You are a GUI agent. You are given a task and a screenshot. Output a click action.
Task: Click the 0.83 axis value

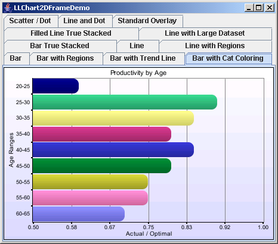187,227
